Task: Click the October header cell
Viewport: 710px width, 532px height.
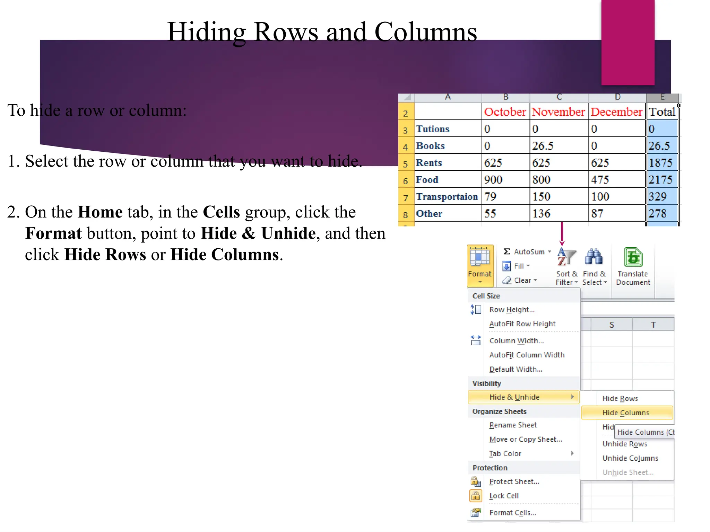Action: pyautogui.click(x=505, y=112)
